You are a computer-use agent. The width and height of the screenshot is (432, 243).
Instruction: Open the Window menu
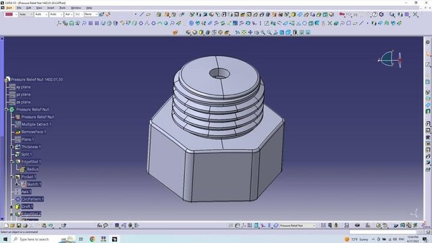pos(76,8)
